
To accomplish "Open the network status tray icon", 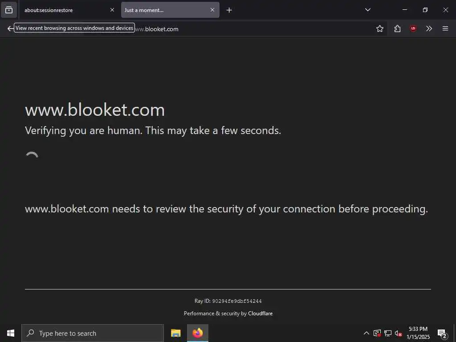I will click(388, 333).
